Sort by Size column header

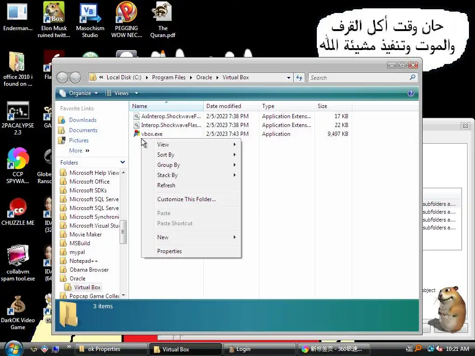[x=333, y=106]
